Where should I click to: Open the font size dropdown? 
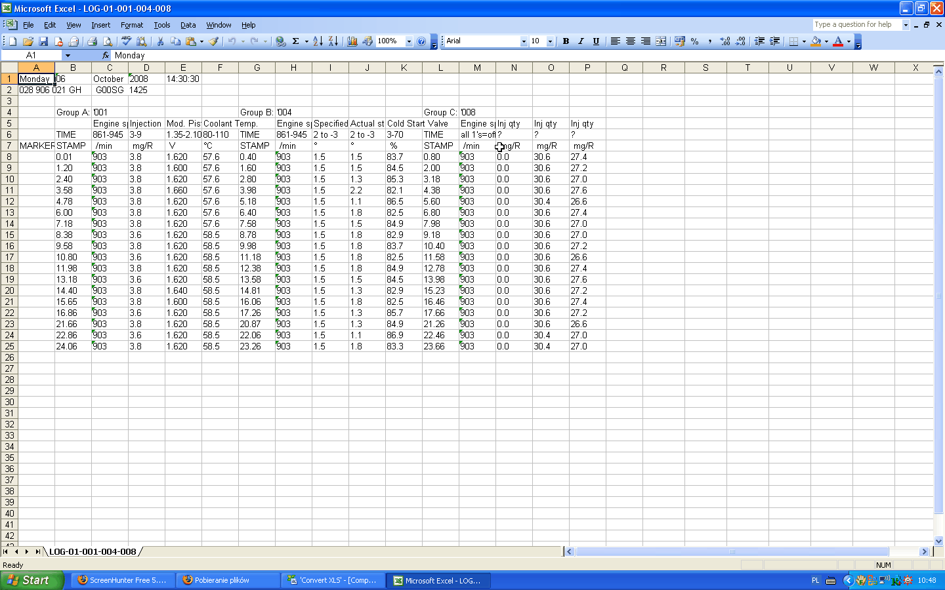coord(550,41)
